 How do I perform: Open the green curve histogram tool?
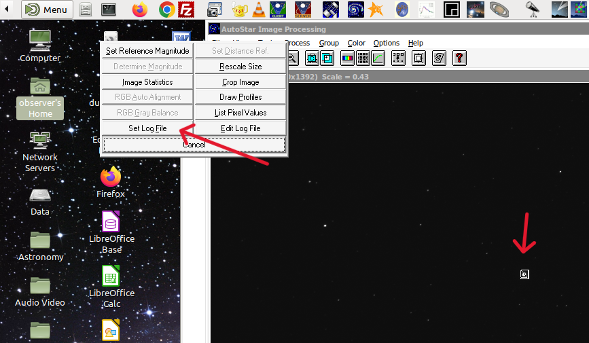(x=378, y=58)
